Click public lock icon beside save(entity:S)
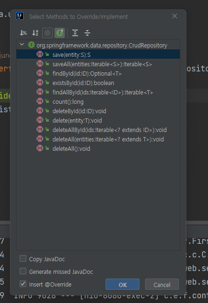This screenshot has height=303, width=208. click(x=47, y=54)
